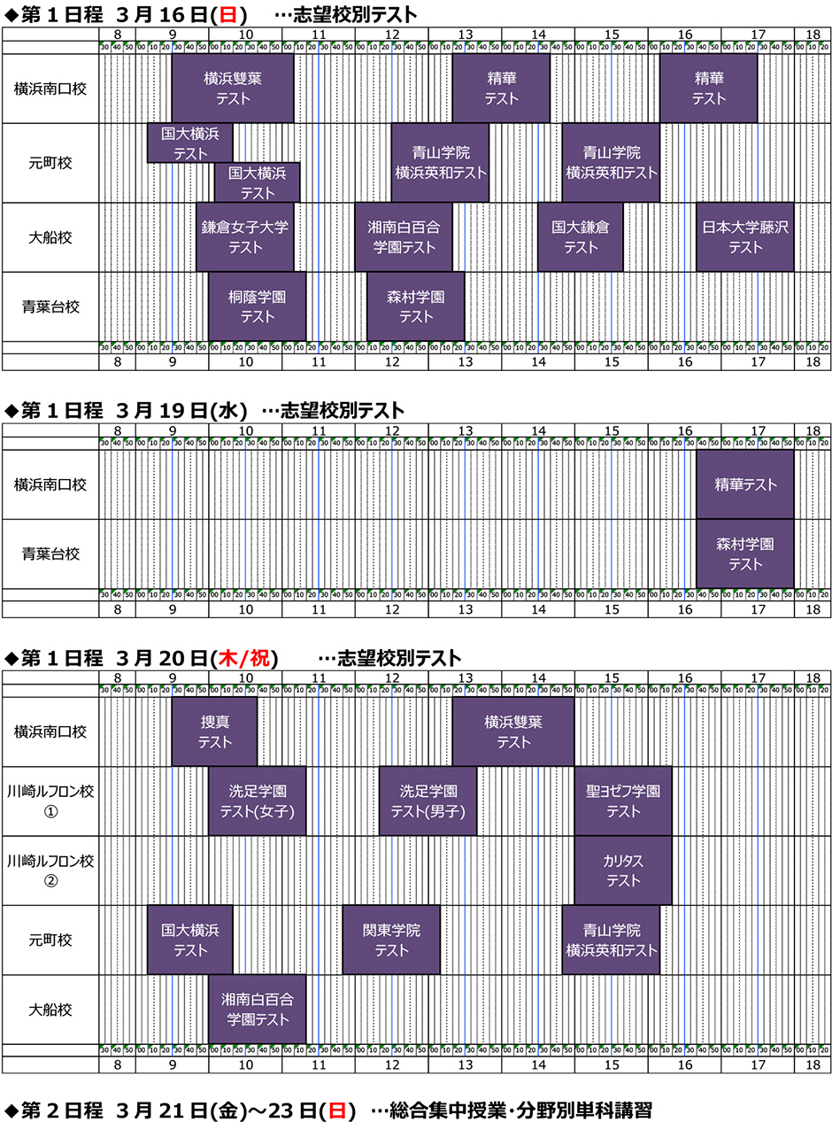The image size is (832, 1122).
Task: Click the 青葉台校 row label for March 19
Action: [50, 553]
